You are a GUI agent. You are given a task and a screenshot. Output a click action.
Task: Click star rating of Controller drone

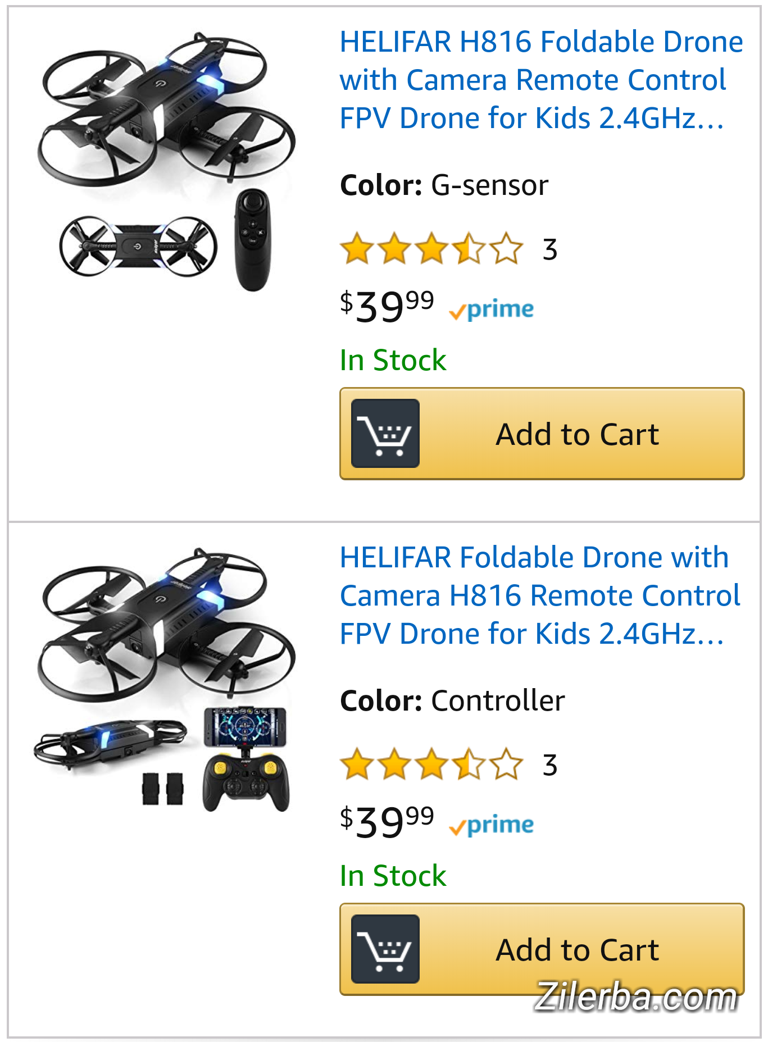(x=431, y=765)
